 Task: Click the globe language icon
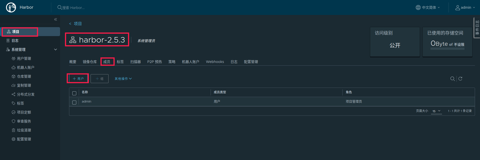(x=418, y=7)
